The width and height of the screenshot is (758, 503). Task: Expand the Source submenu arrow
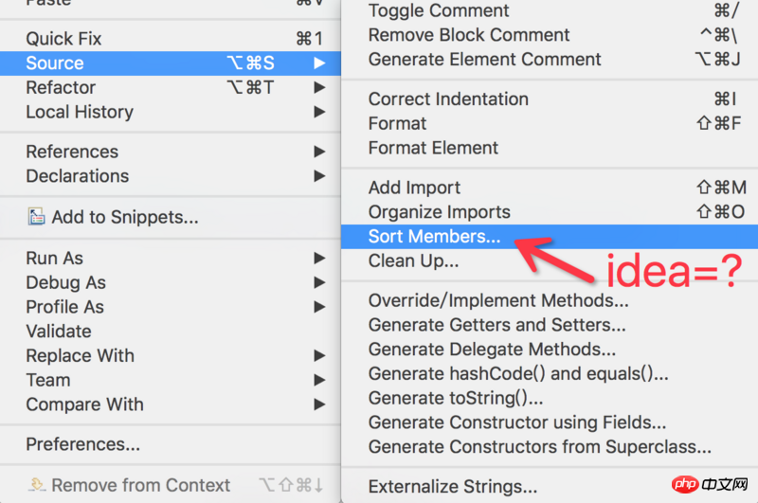coord(319,63)
